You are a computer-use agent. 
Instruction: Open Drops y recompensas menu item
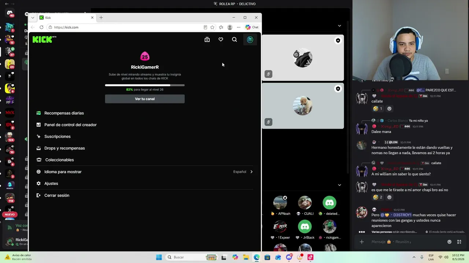pyautogui.click(x=64, y=148)
